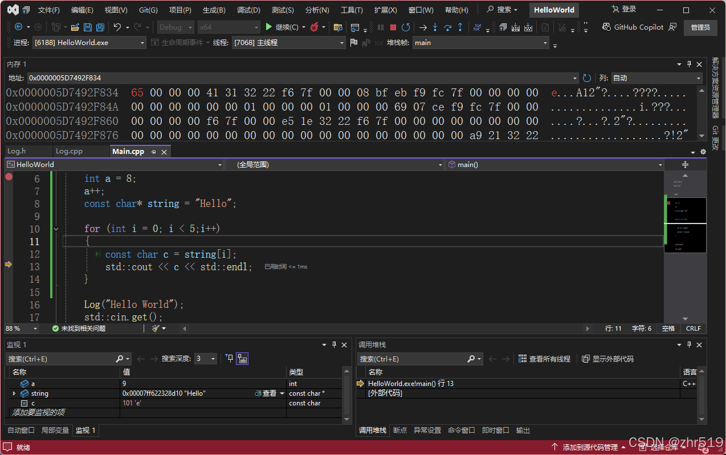Viewport: 726px width, 455px height.
Task: Switch to the 局部变量 tab
Action: coord(55,430)
